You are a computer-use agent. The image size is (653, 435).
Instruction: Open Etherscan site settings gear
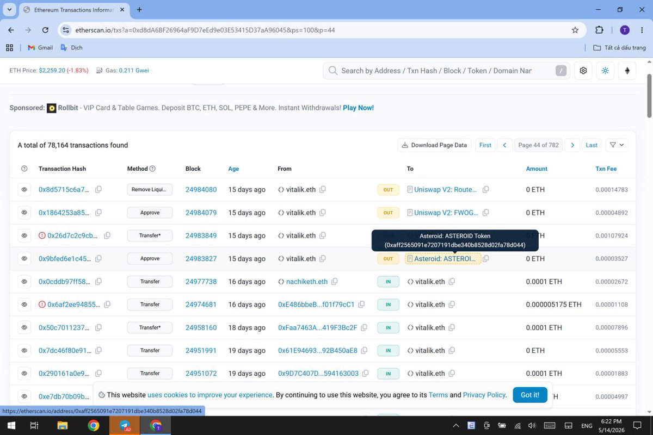point(583,71)
